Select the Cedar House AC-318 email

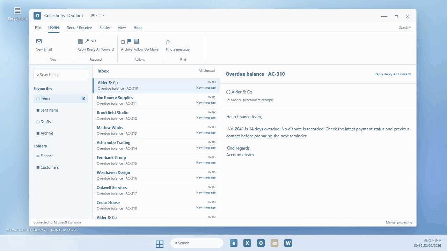click(x=156, y=206)
